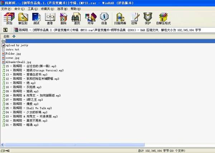Click the intro.txt file icon

pyautogui.click(x=4, y=49)
